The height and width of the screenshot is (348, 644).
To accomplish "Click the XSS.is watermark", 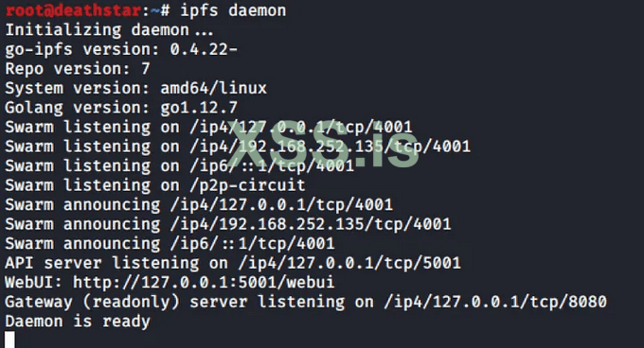I will click(325, 145).
